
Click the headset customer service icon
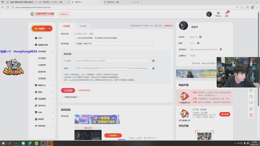coord(251,103)
